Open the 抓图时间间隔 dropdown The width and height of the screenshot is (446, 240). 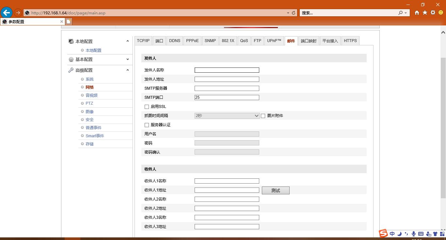[x=227, y=116]
